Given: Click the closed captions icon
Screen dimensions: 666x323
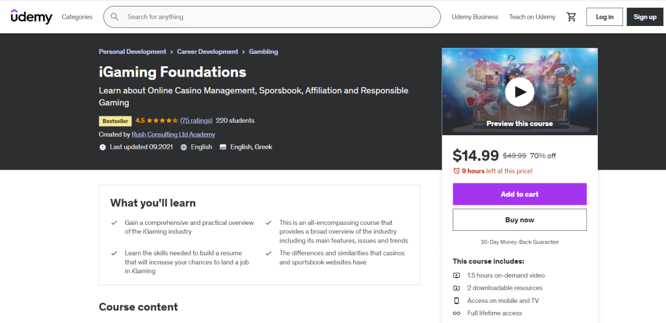Looking at the screenshot, I should click(223, 148).
